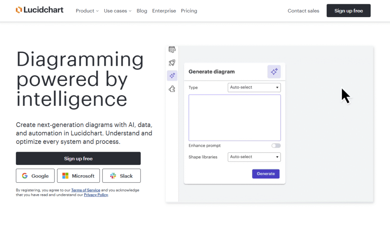Open the puzzle piece plugin icon

(172, 89)
